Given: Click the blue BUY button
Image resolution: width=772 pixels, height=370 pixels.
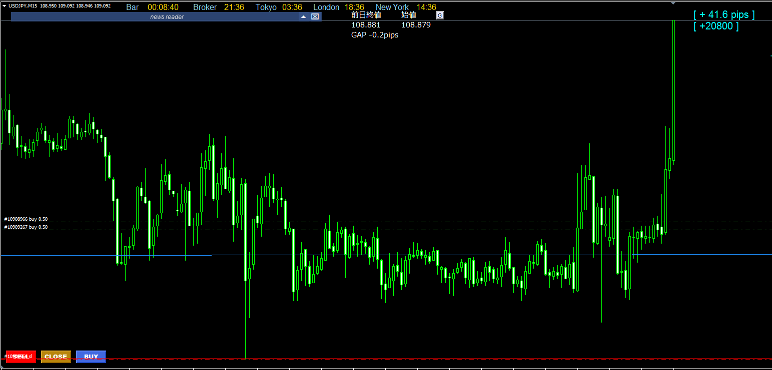Looking at the screenshot, I should pos(91,357).
